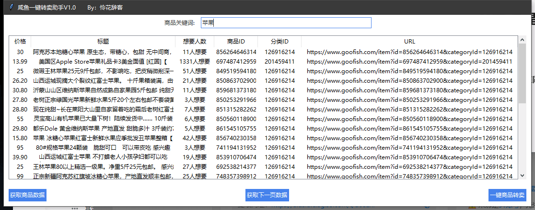This screenshot has width=535, height=210.
Task: Click URL of item 861545105755
Action: (x=409, y=128)
